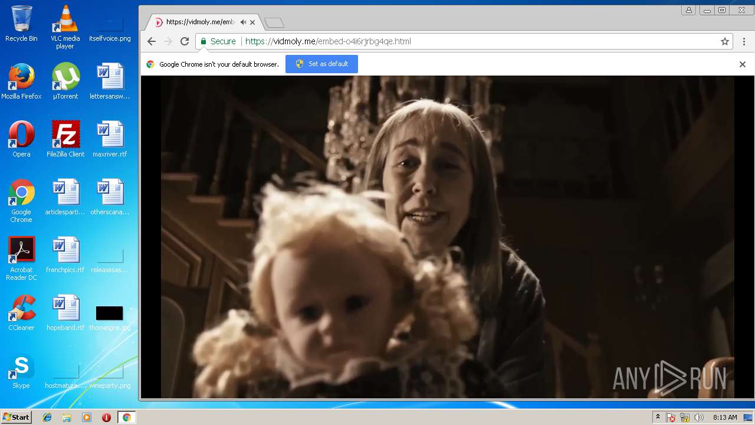Open Acrobat Reader DC shortcut

coord(21,259)
